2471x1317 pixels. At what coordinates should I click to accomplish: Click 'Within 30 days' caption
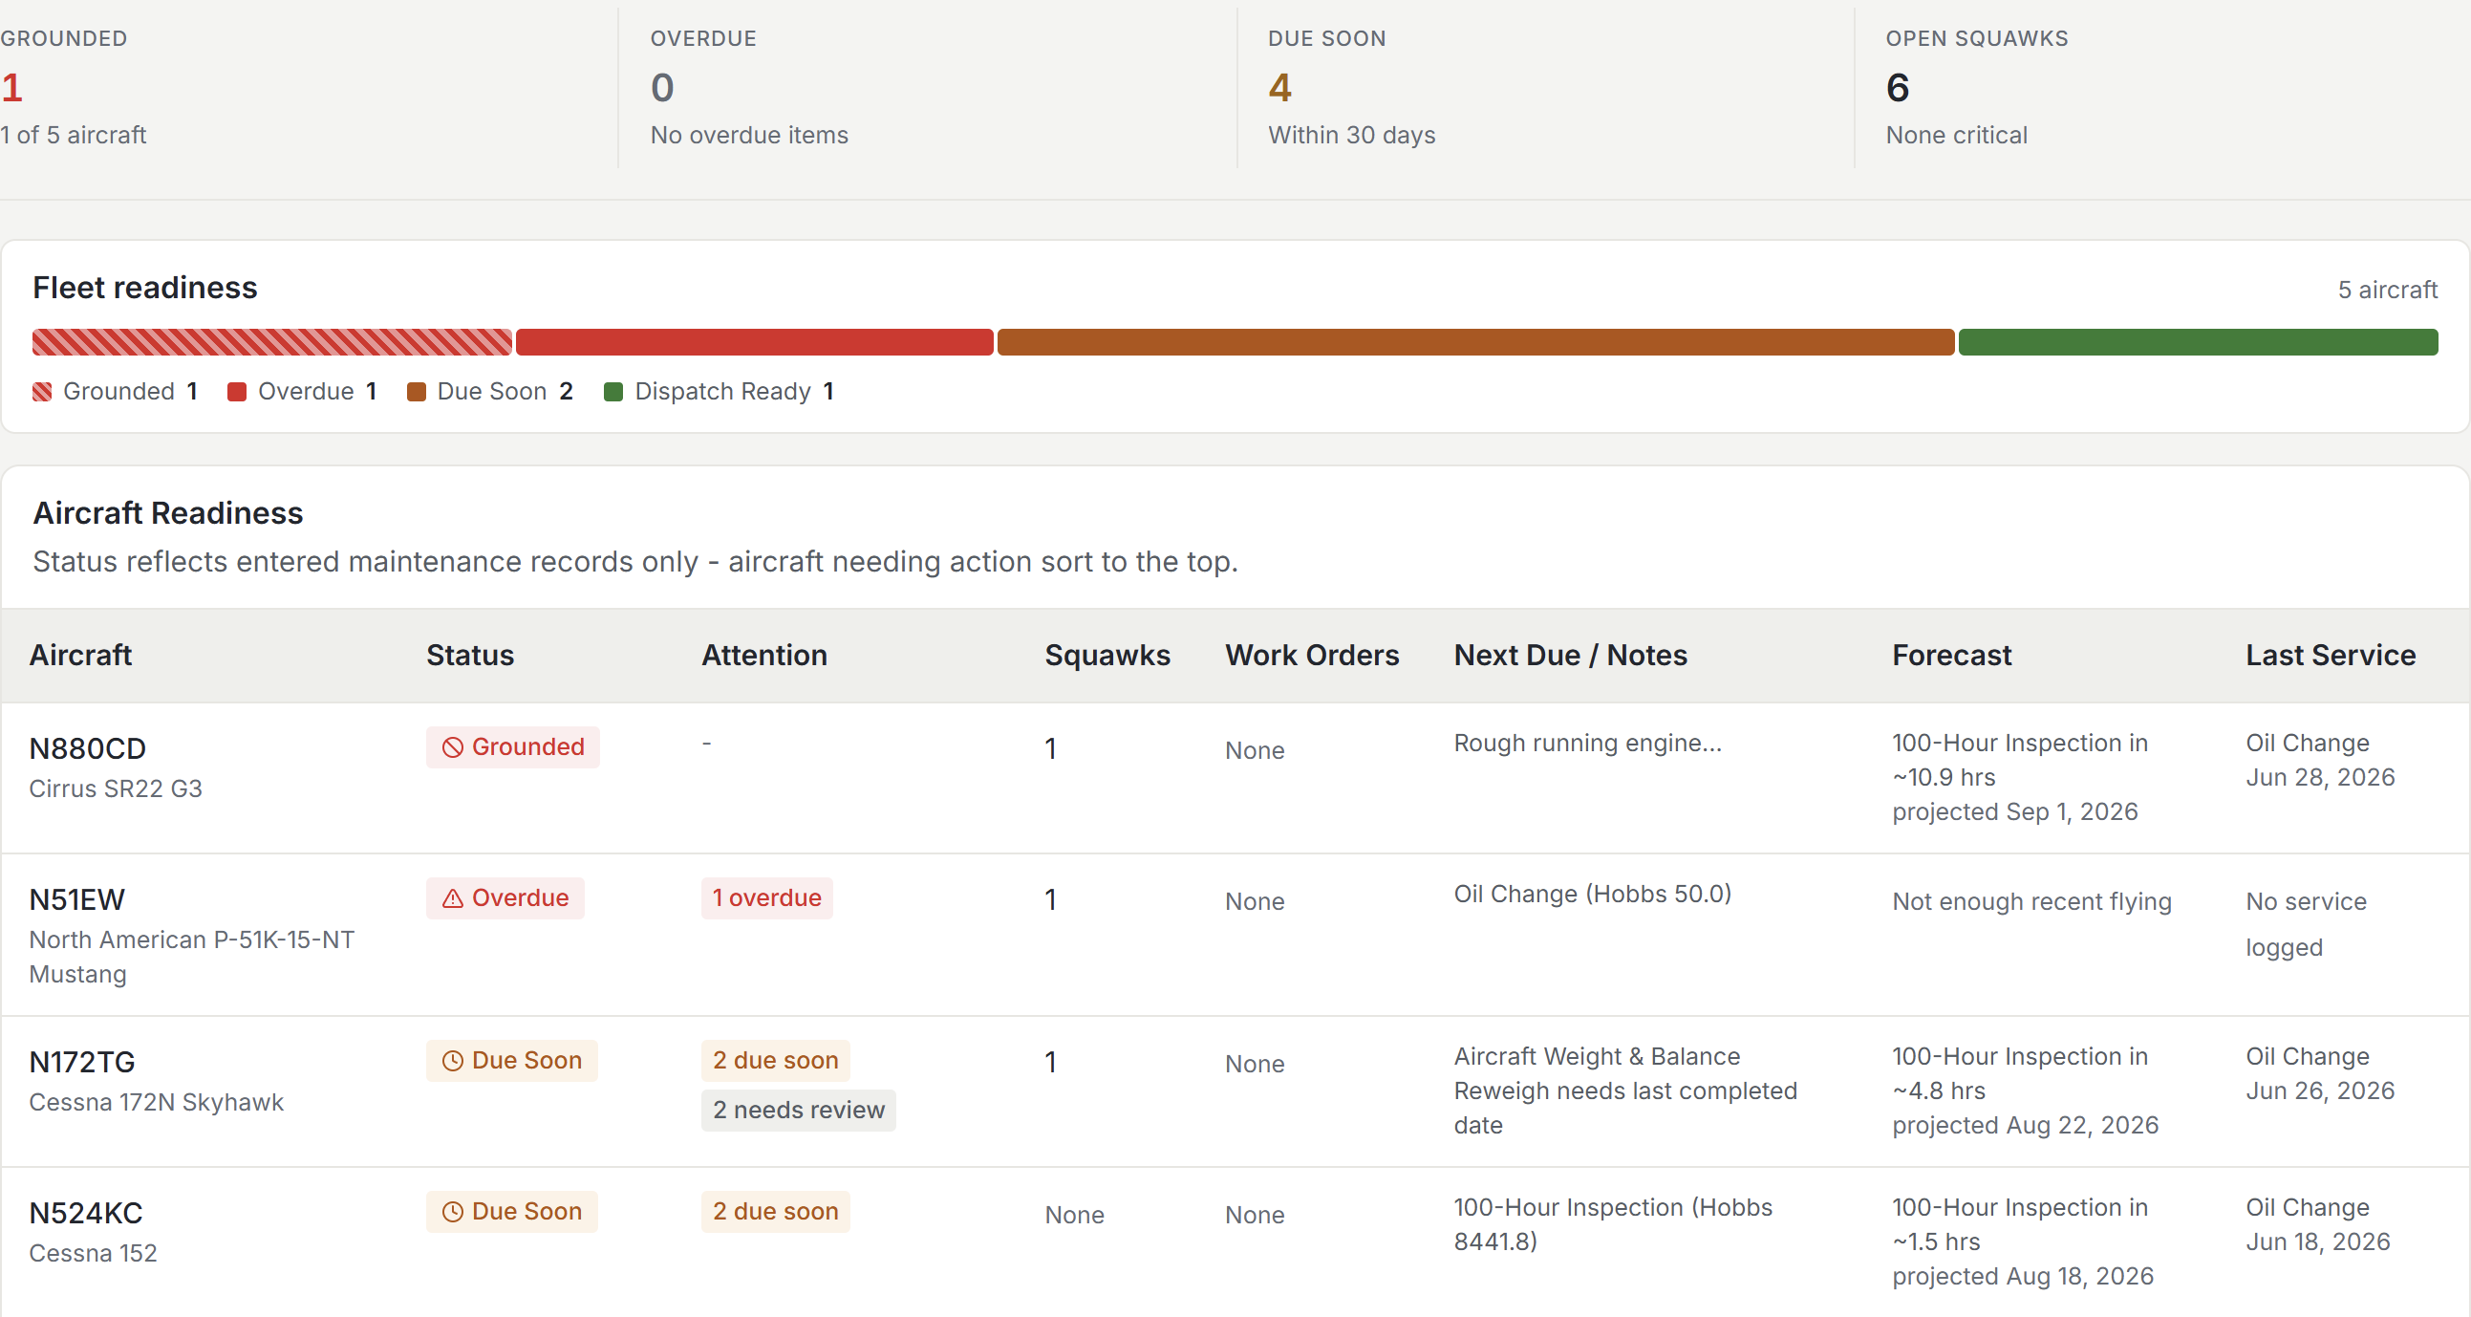click(x=1351, y=136)
